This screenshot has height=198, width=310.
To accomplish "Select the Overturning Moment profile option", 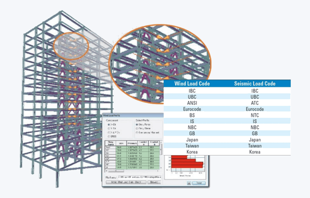I will (137, 132).
